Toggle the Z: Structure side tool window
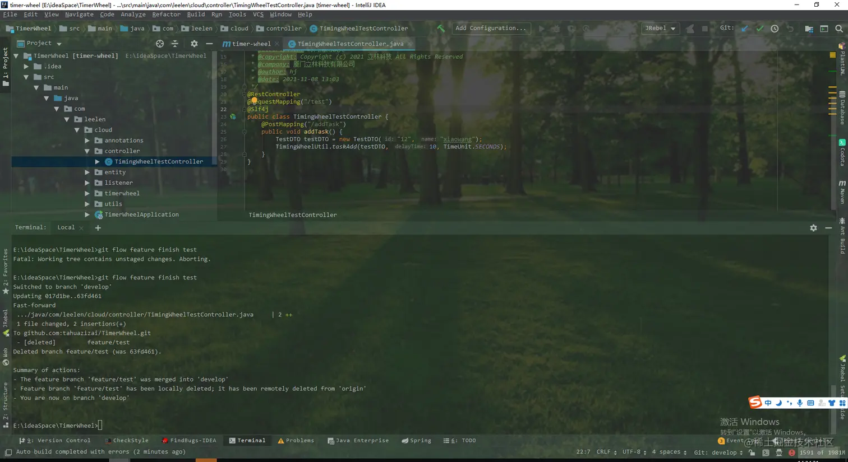Screen dimensions: 848x462 click(6, 404)
